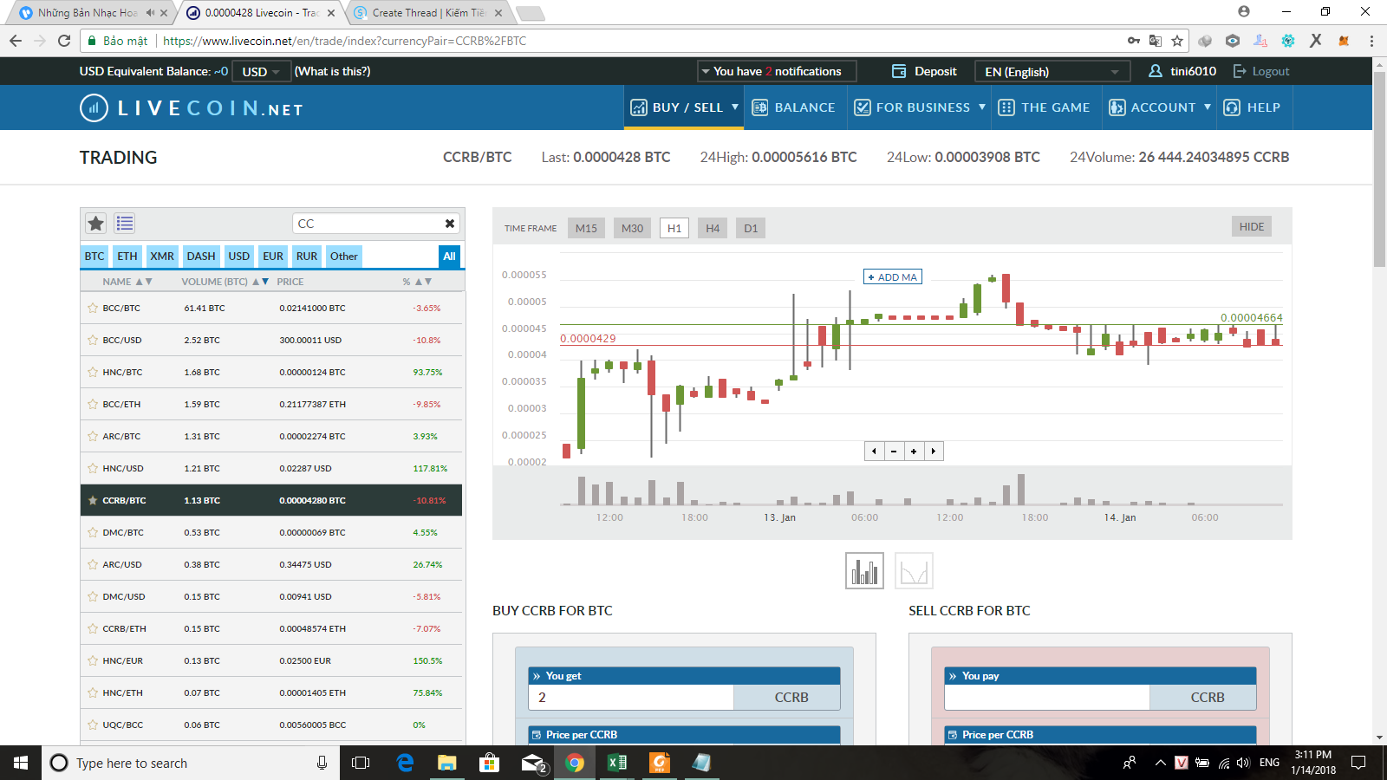The width and height of the screenshot is (1387, 780).
Task: Open Microsoft Edge from the taskbar
Action: point(405,763)
